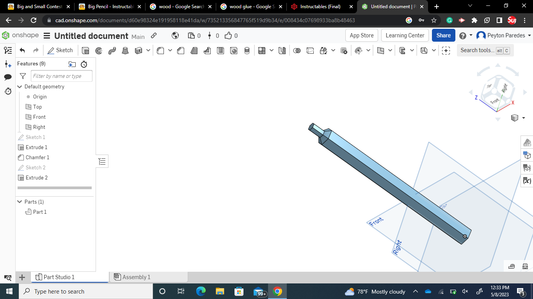Click the rollback stopwatch icon in Features header
This screenshot has width=533, height=299.
(84, 64)
